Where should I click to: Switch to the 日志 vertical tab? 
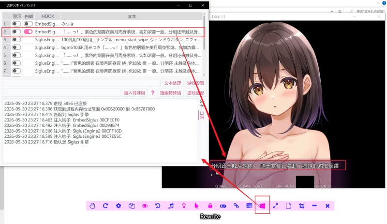pos(202,115)
